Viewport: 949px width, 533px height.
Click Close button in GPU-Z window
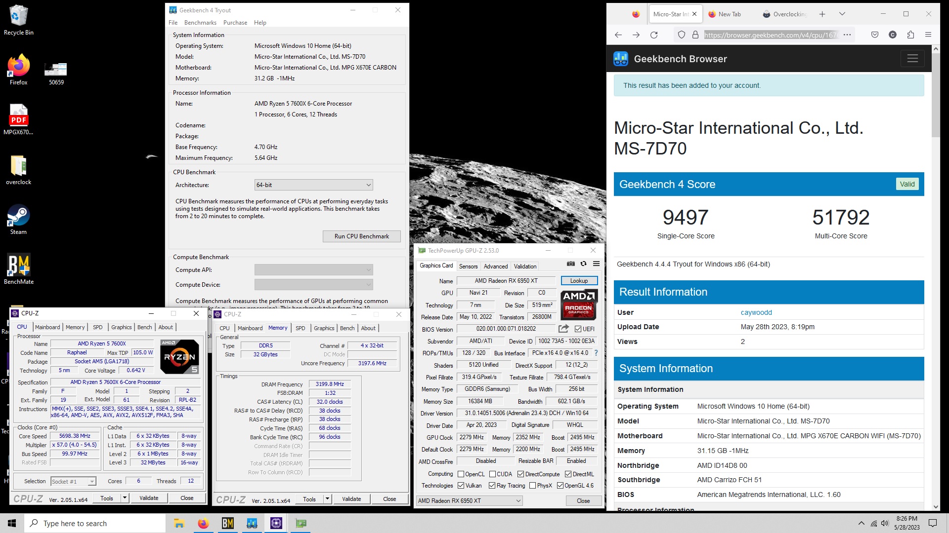[583, 500]
